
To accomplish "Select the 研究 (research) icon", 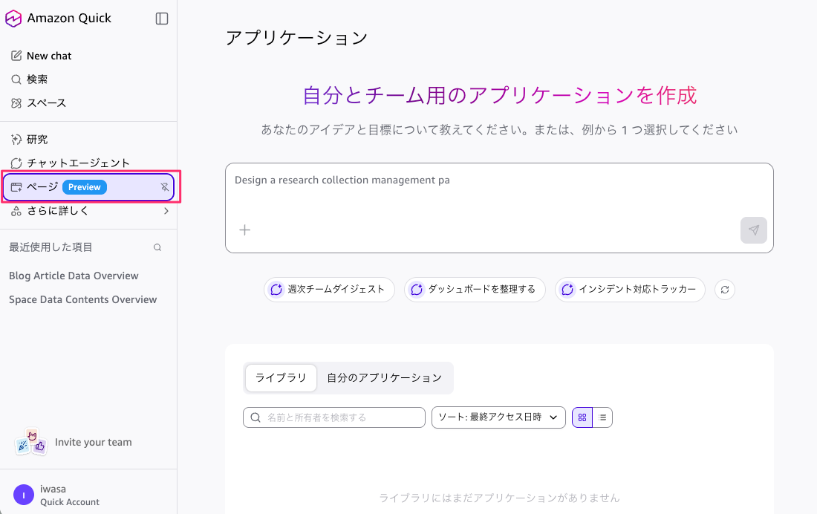I will 16,139.
